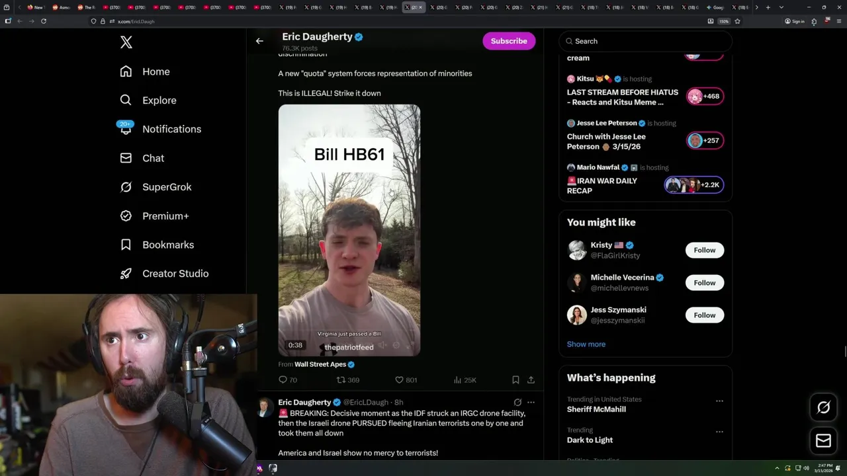Viewport: 847px width, 476px height.
Task: Open Kristy's profile avatar
Action: click(577, 250)
